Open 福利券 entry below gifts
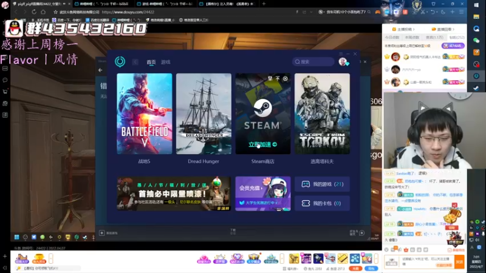 pyautogui.click(x=290, y=269)
